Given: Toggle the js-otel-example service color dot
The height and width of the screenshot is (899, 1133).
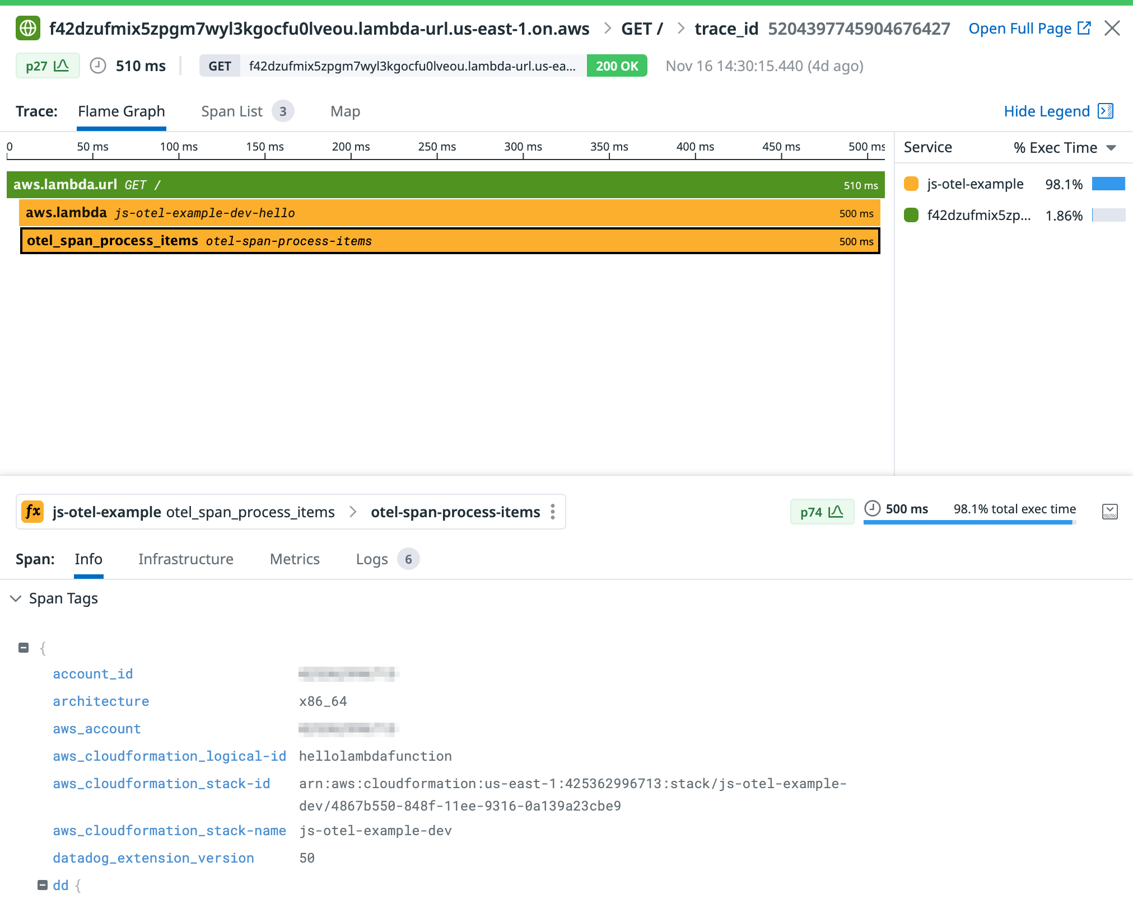Looking at the screenshot, I should (912, 183).
